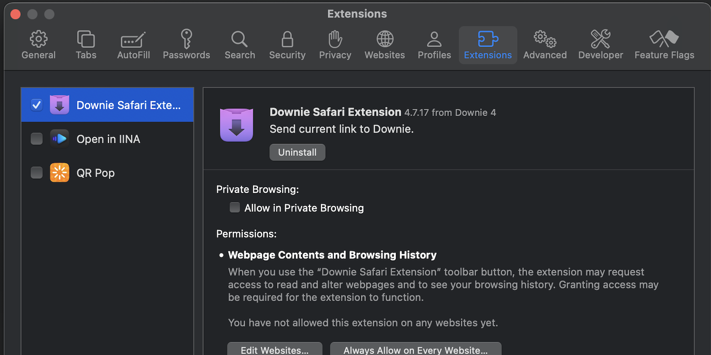This screenshot has height=355, width=711.
Task: Open the Feature Flags pane
Action: tap(664, 45)
